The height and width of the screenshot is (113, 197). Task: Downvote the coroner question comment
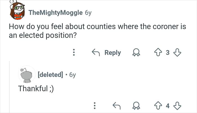(x=177, y=53)
